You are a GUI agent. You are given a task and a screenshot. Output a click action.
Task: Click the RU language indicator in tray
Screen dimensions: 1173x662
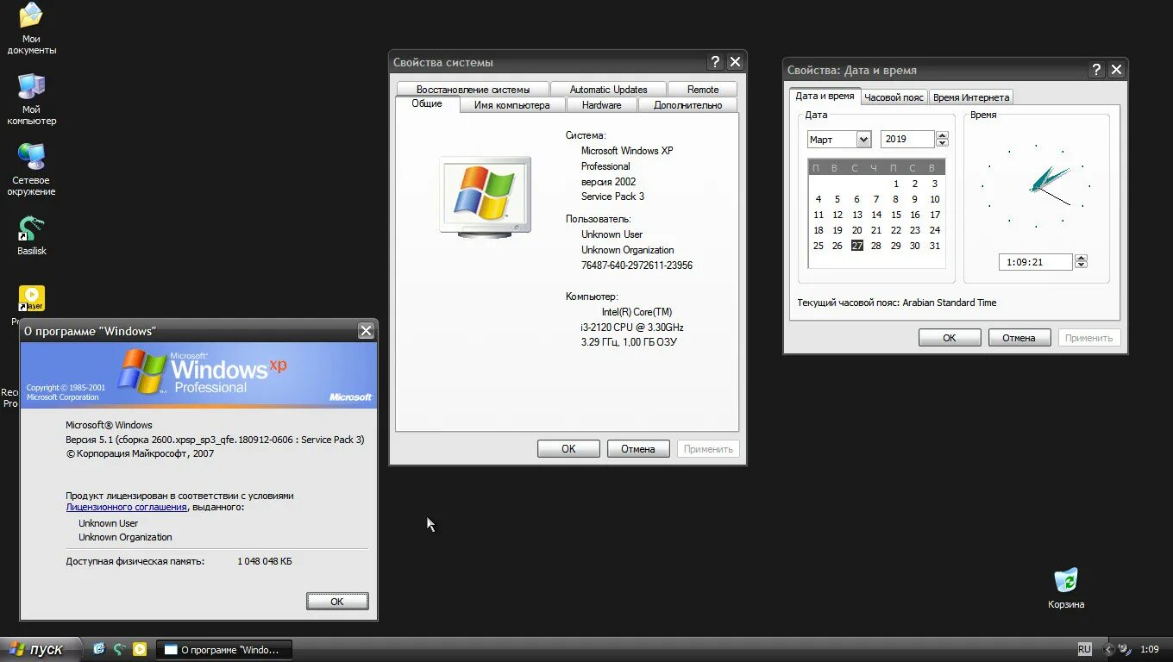tap(1084, 649)
